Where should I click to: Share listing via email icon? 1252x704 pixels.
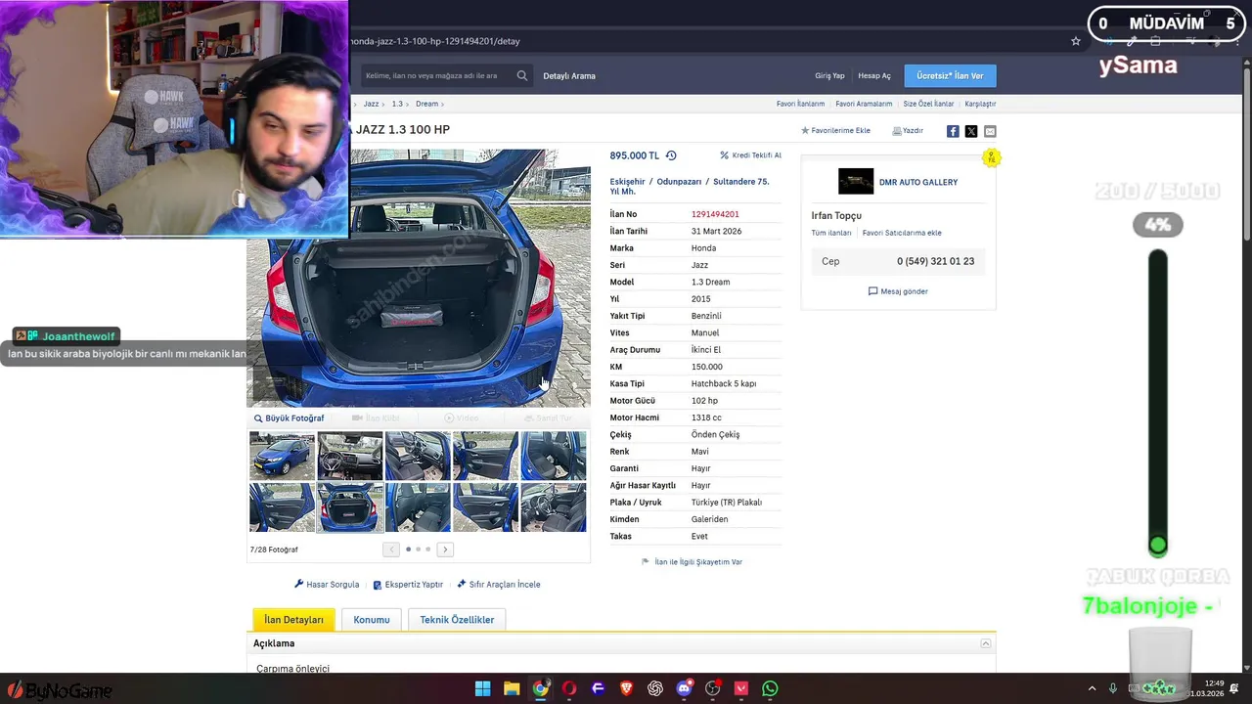pyautogui.click(x=990, y=131)
